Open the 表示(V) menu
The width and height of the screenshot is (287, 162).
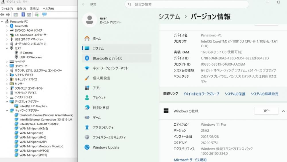[34, 9]
